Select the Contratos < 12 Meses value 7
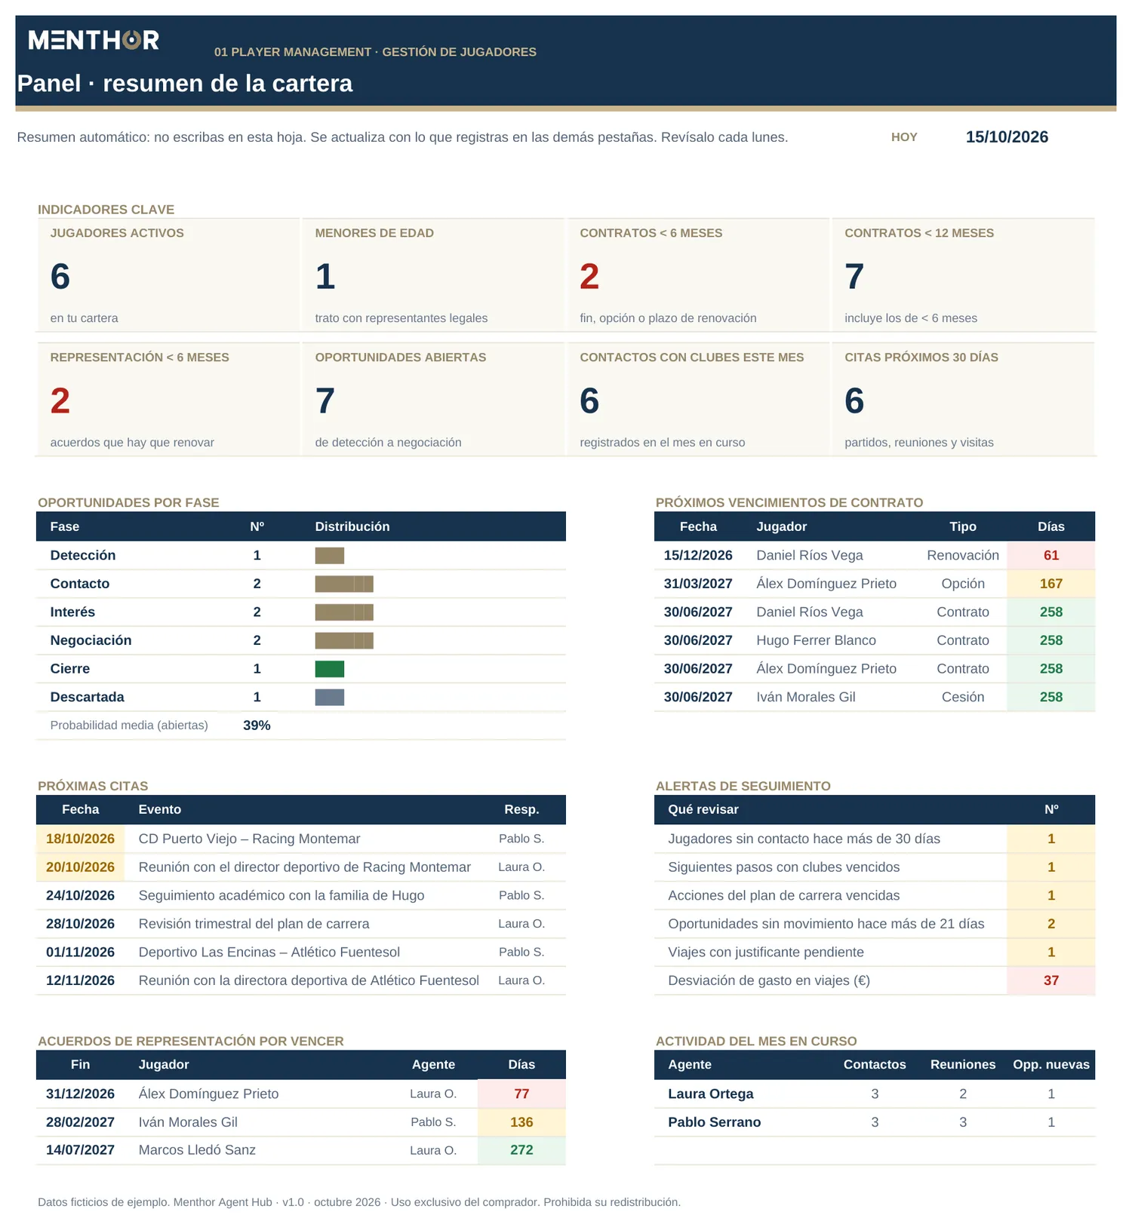Screen dimensions: 1132x1224 (854, 277)
